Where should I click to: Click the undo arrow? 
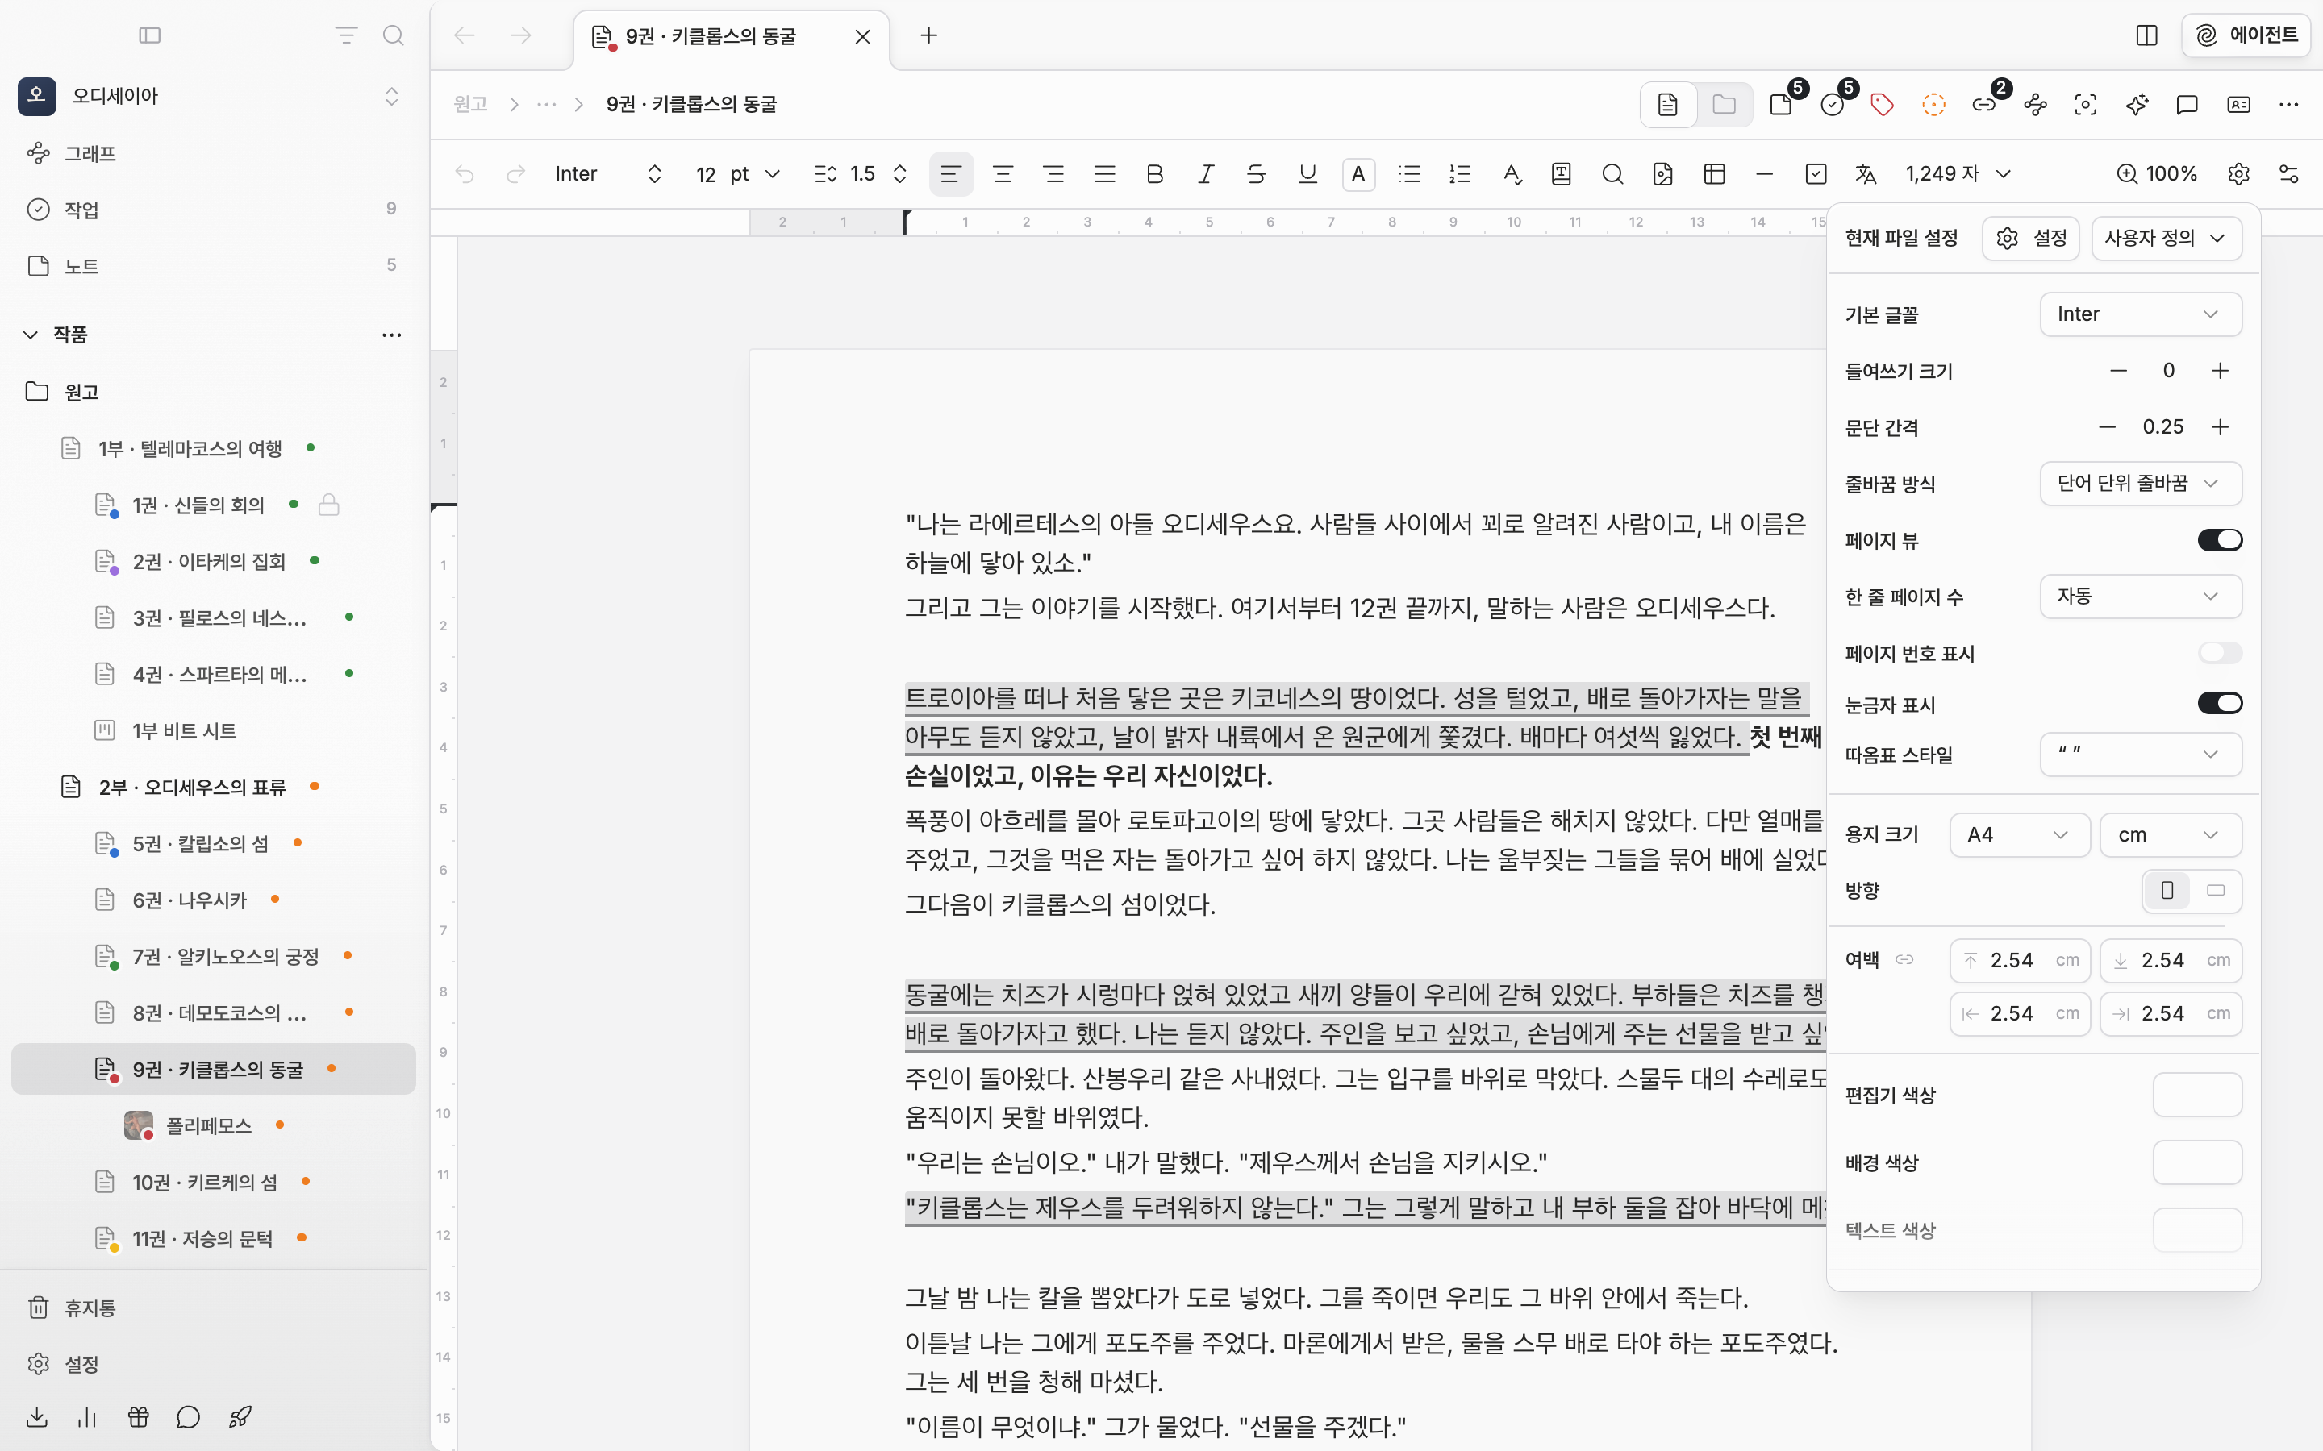tap(465, 173)
